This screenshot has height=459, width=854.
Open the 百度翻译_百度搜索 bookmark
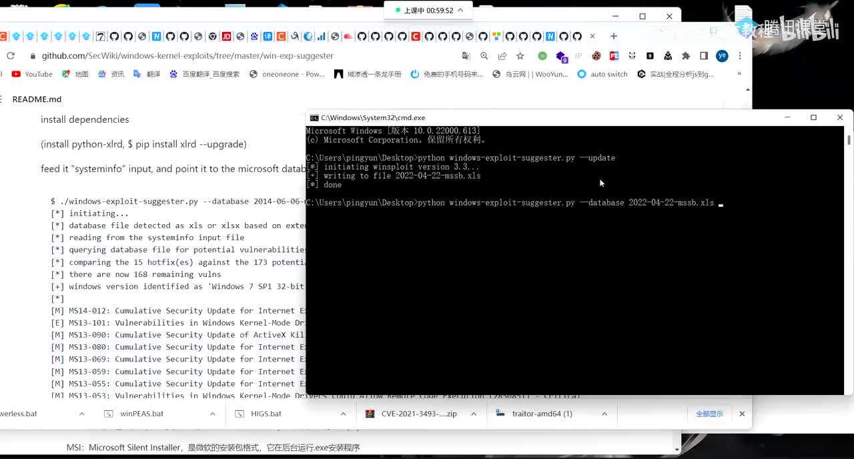[x=204, y=74]
